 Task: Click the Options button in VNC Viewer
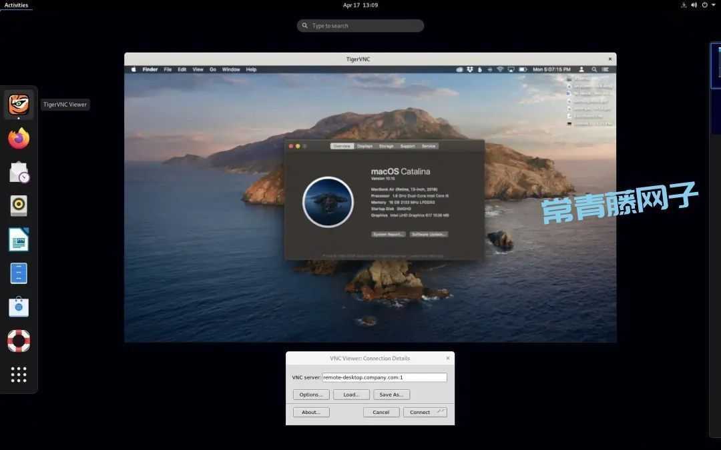311,395
